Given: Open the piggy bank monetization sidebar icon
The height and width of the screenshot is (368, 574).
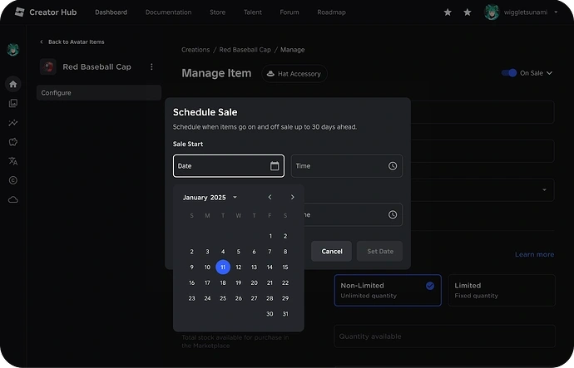Looking at the screenshot, I should [13, 142].
